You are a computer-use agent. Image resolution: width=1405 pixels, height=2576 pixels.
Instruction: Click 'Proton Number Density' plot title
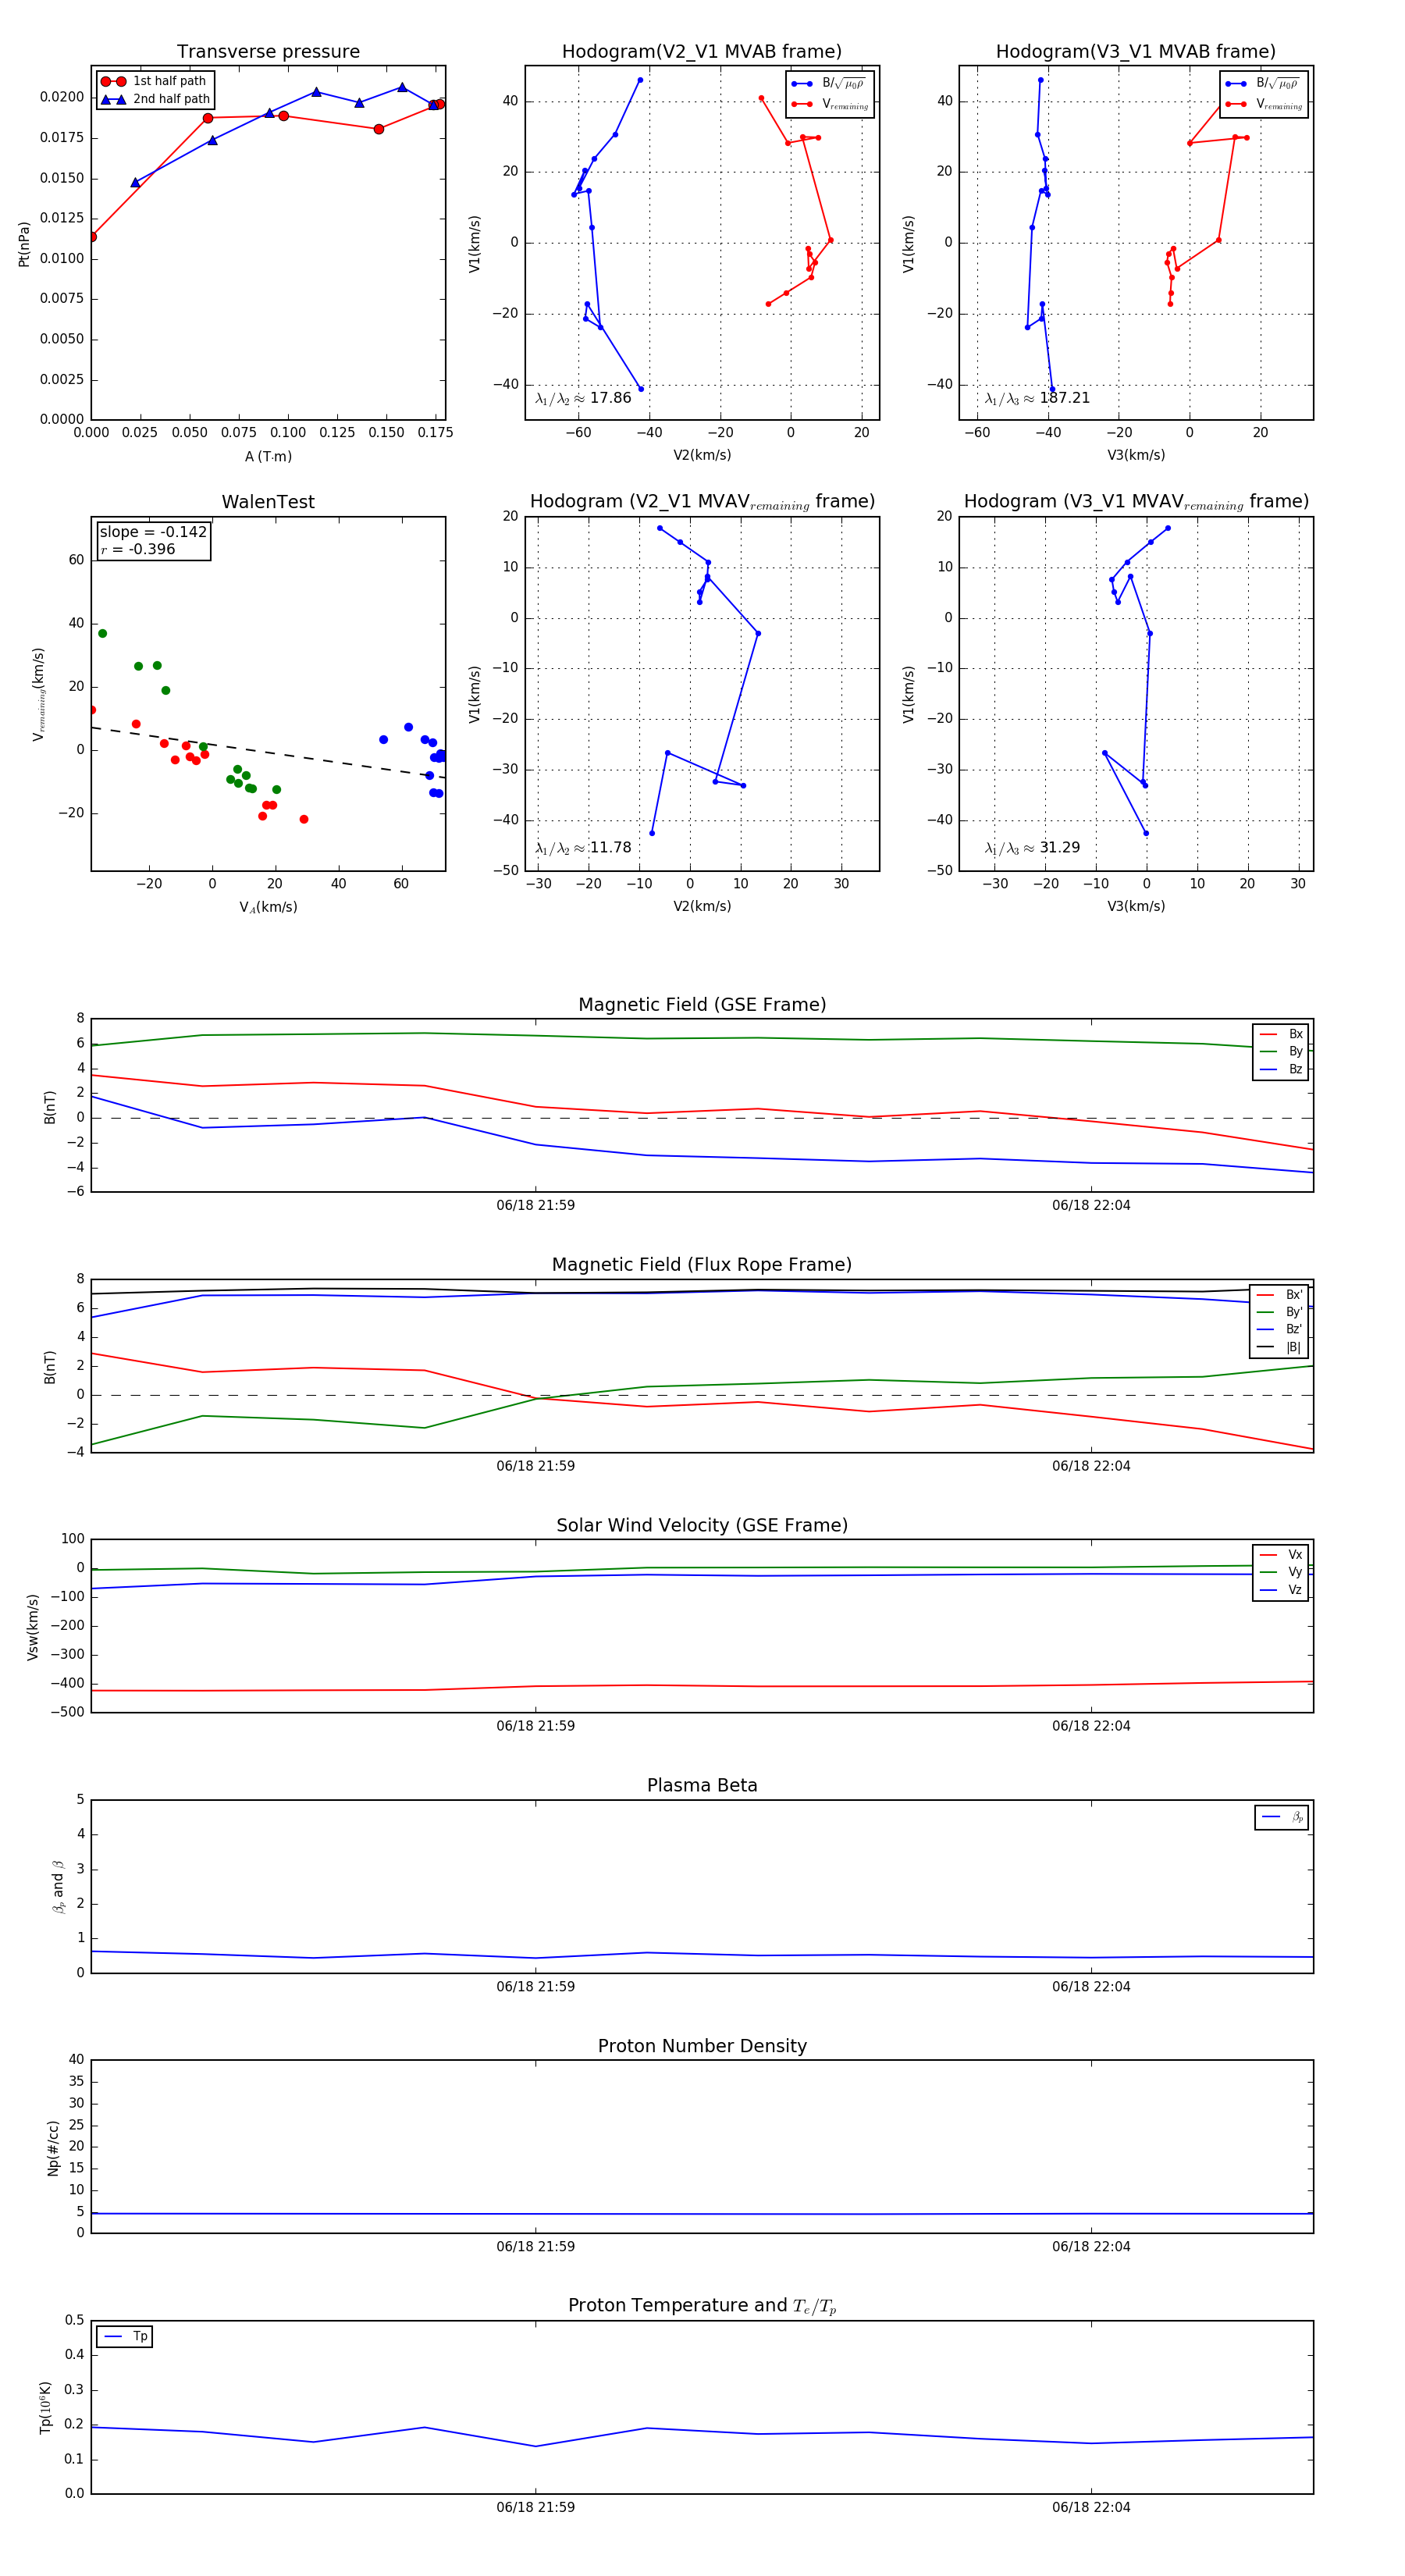click(x=702, y=2046)
